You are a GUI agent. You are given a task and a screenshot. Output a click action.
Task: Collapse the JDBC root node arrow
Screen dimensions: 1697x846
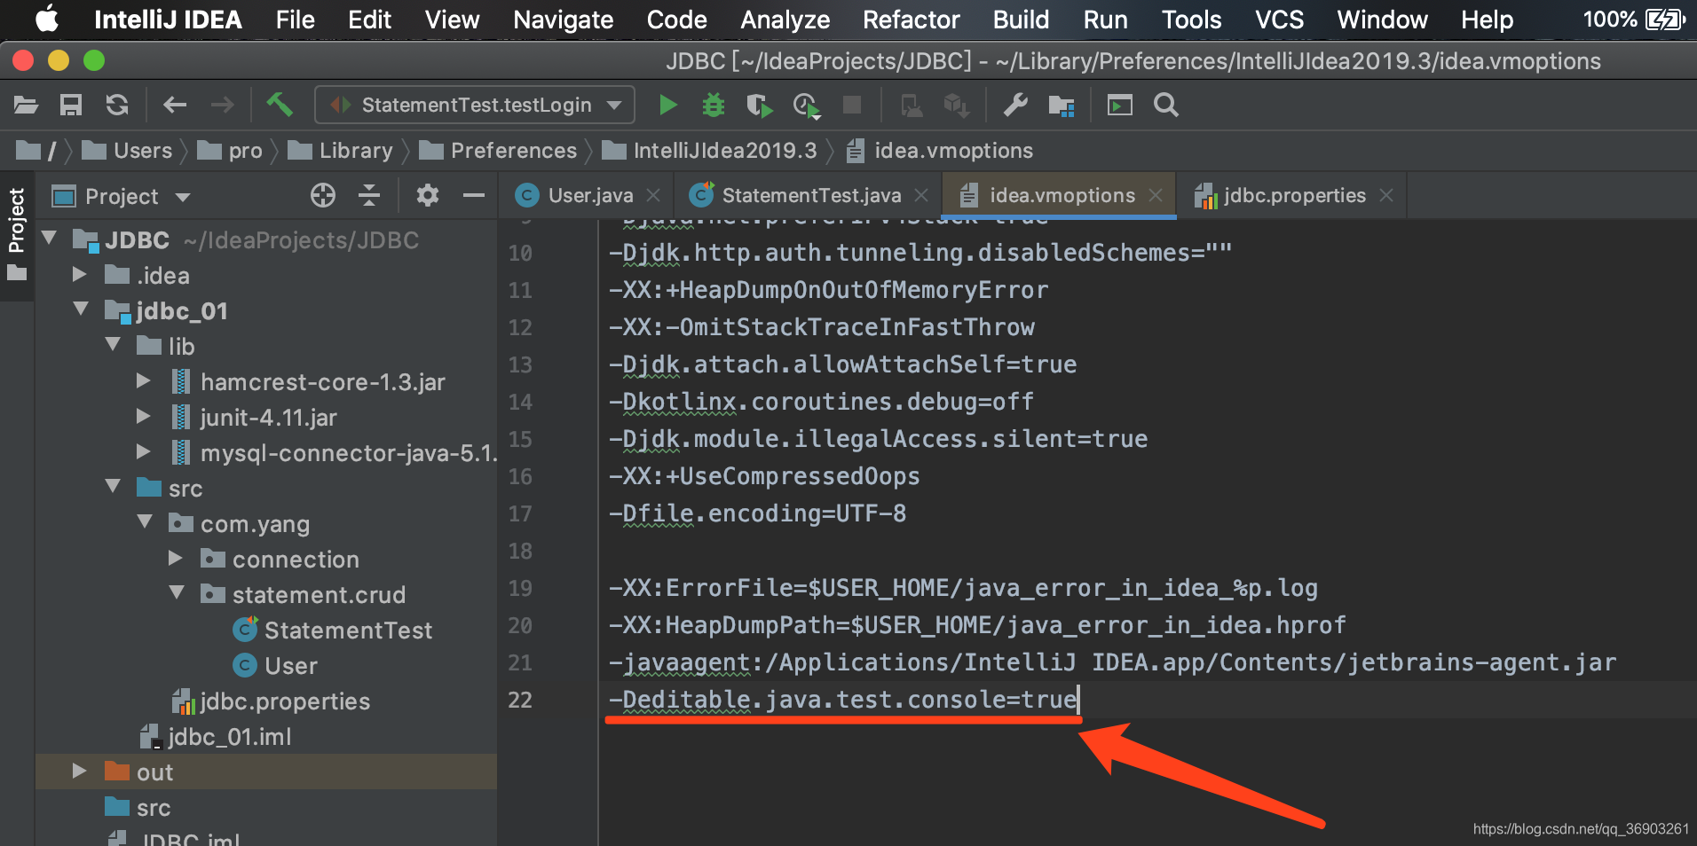pyautogui.click(x=50, y=238)
